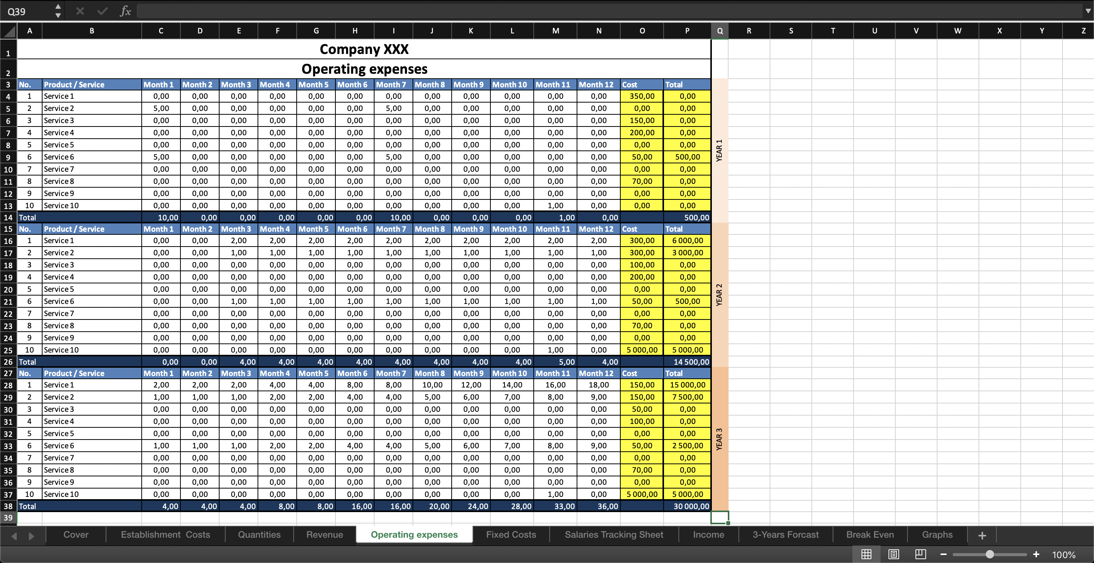Click 'Service 10' in row 37
Image resolution: width=1094 pixels, height=563 pixels.
click(x=92, y=494)
